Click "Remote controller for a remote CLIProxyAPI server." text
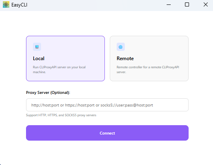This screenshot has width=213, height=165. [148, 69]
